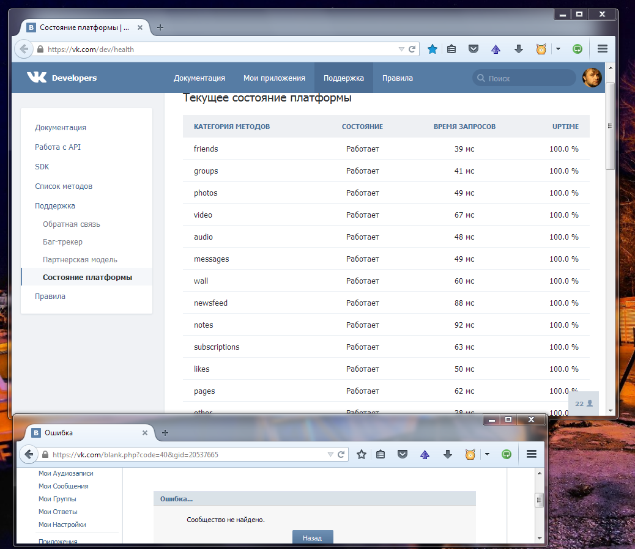Click the padlock icon in the vk.com/dev/health address bar
635x549 pixels.
pos(40,49)
